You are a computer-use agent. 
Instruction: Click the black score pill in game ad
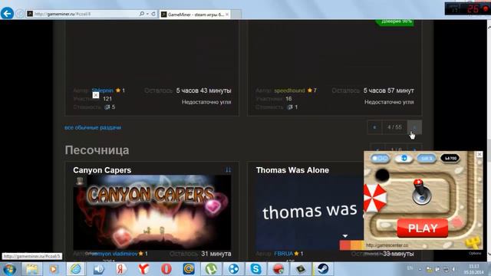pyautogui.click(x=450, y=159)
